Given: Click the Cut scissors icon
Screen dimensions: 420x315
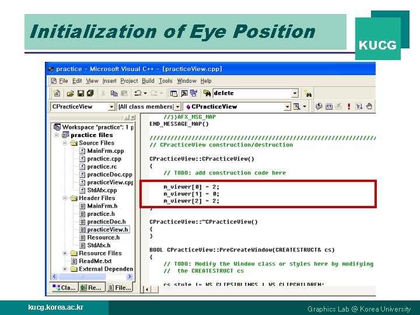Looking at the screenshot, I should 103,93.
